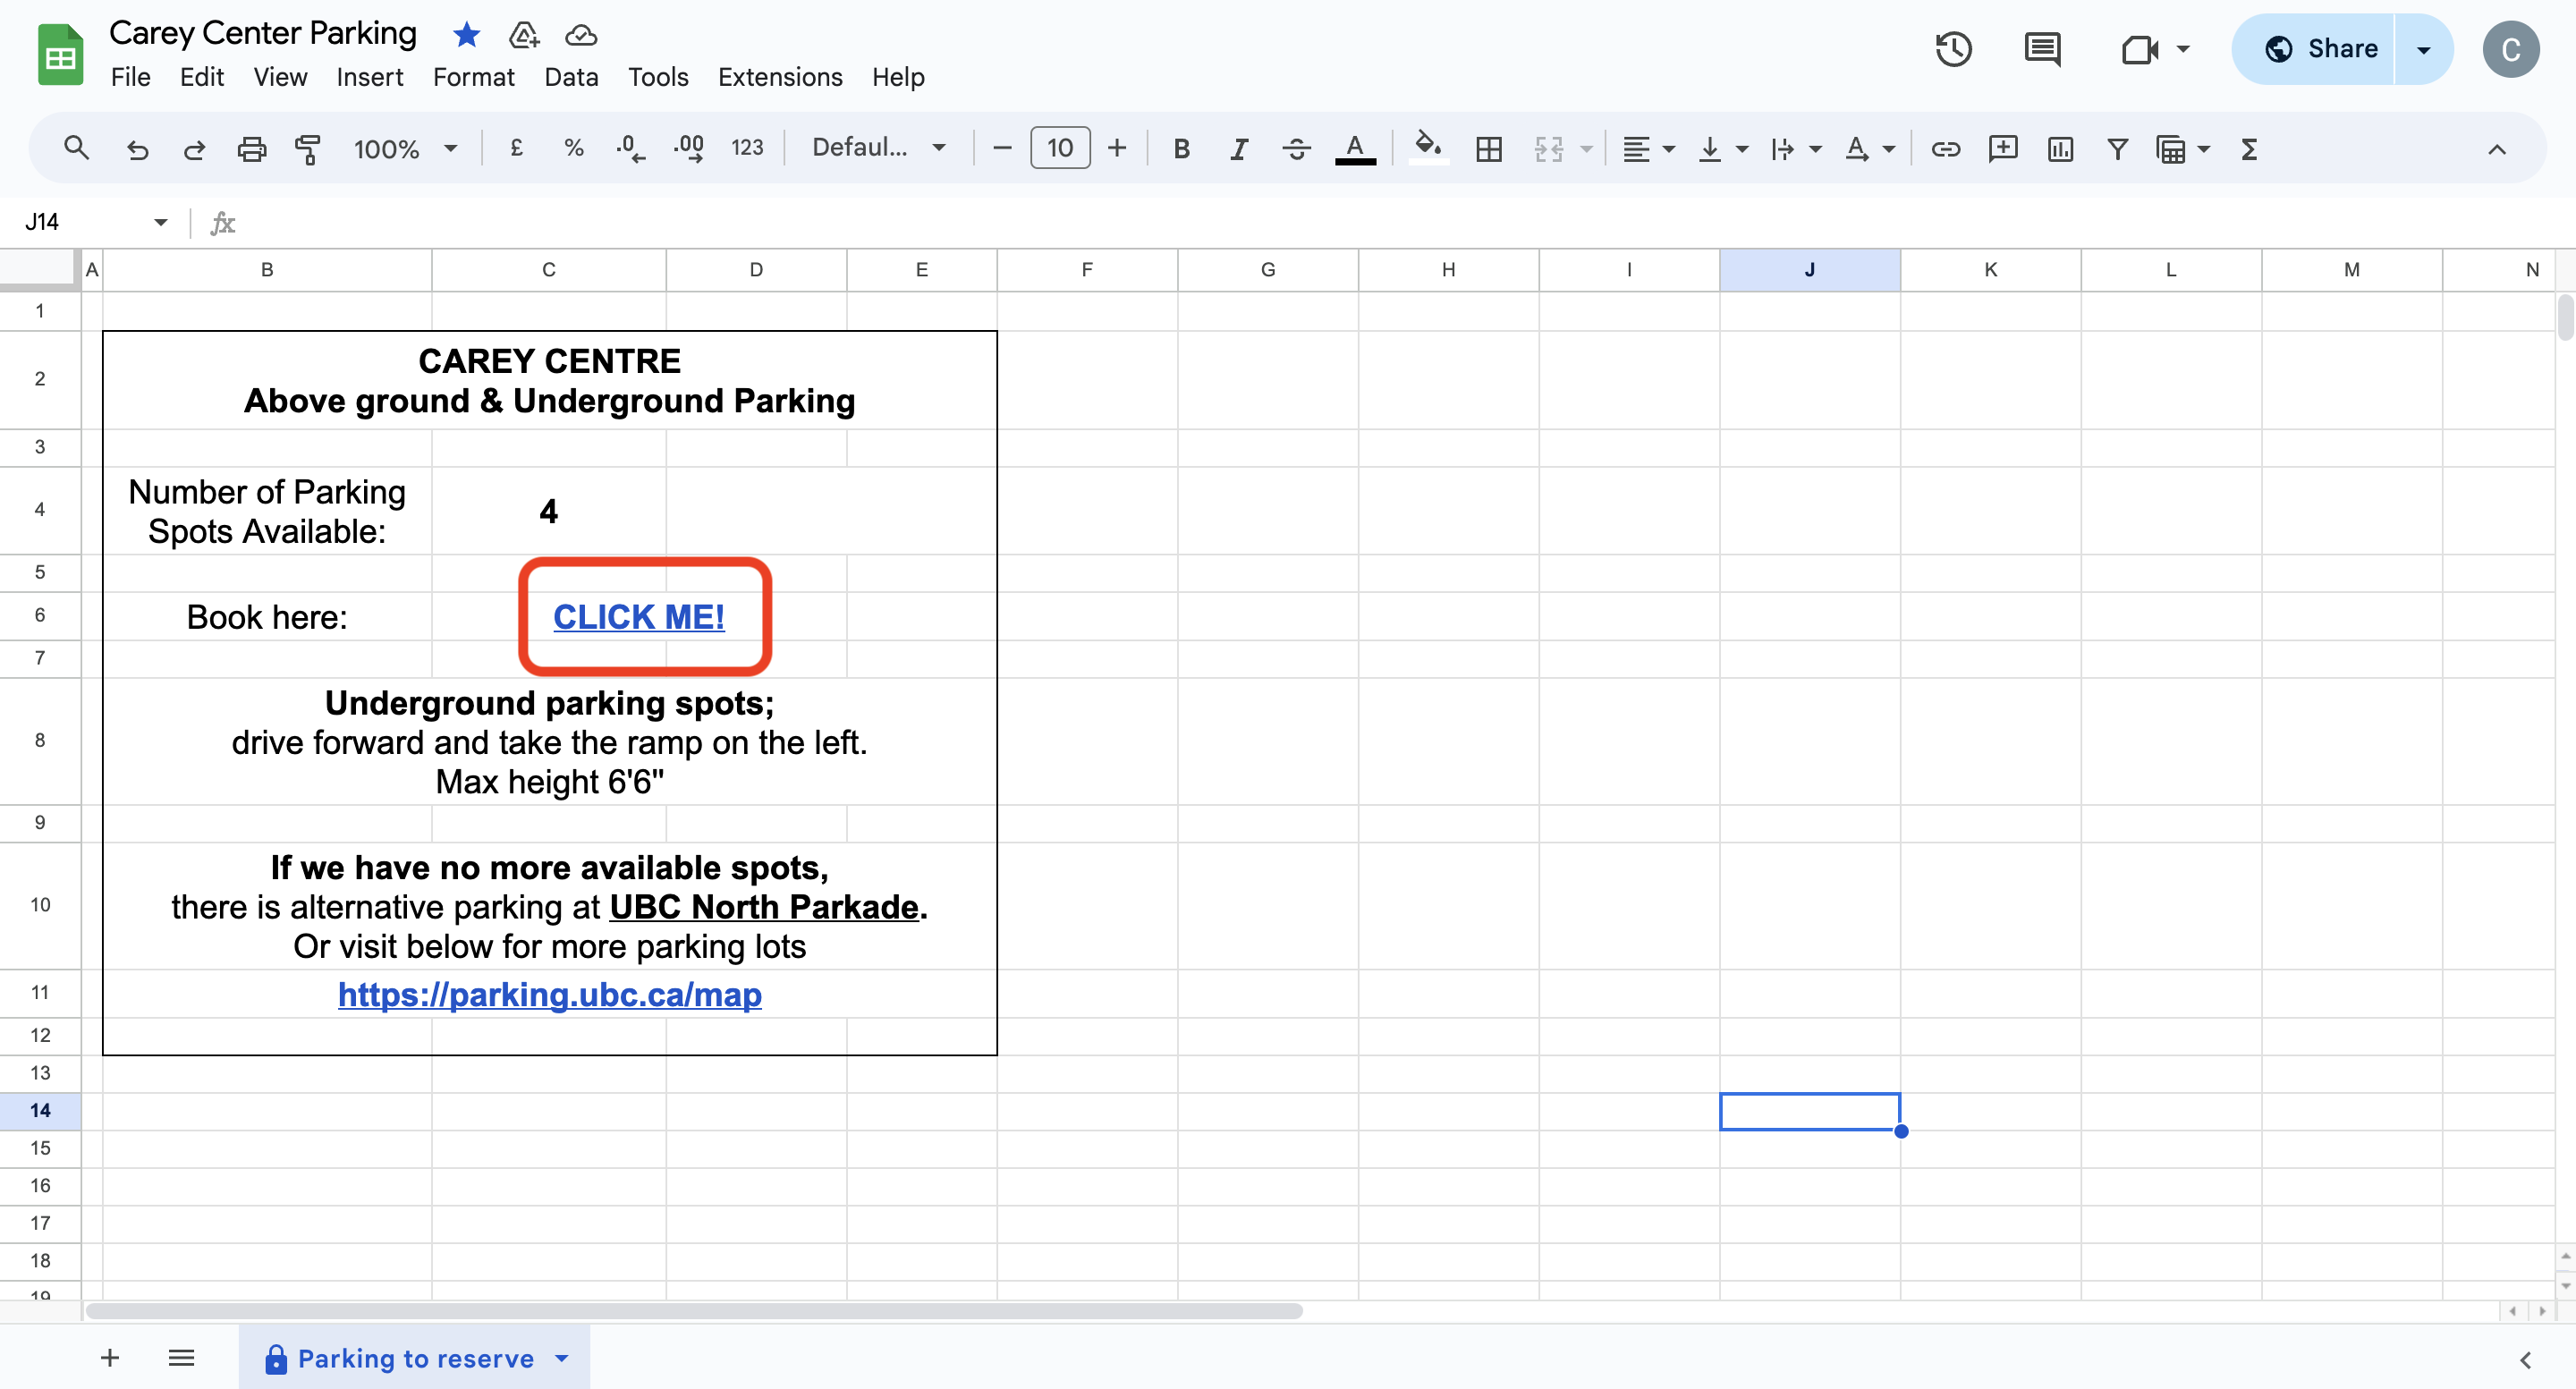Open version history clock icon
This screenshot has width=2576, height=1389.
pyautogui.click(x=1953, y=49)
